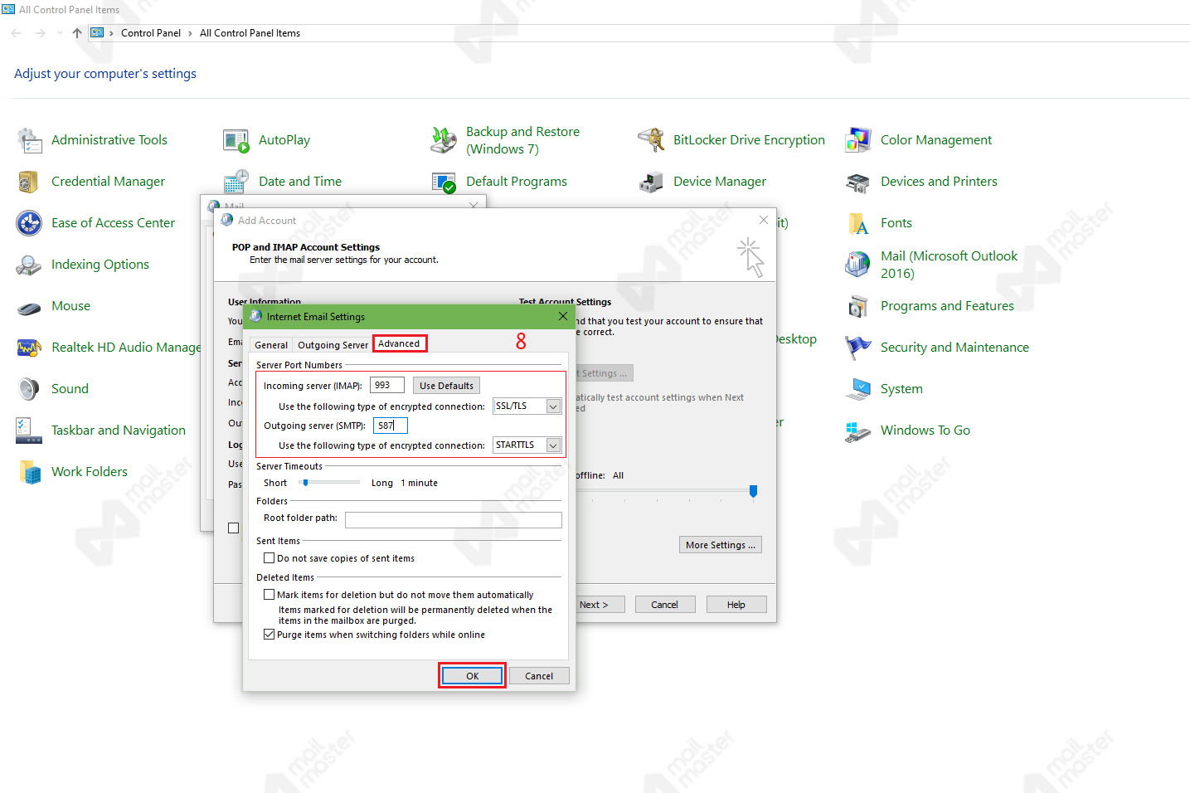Open the Sound speaker icon
1190x793 pixels.
29,389
